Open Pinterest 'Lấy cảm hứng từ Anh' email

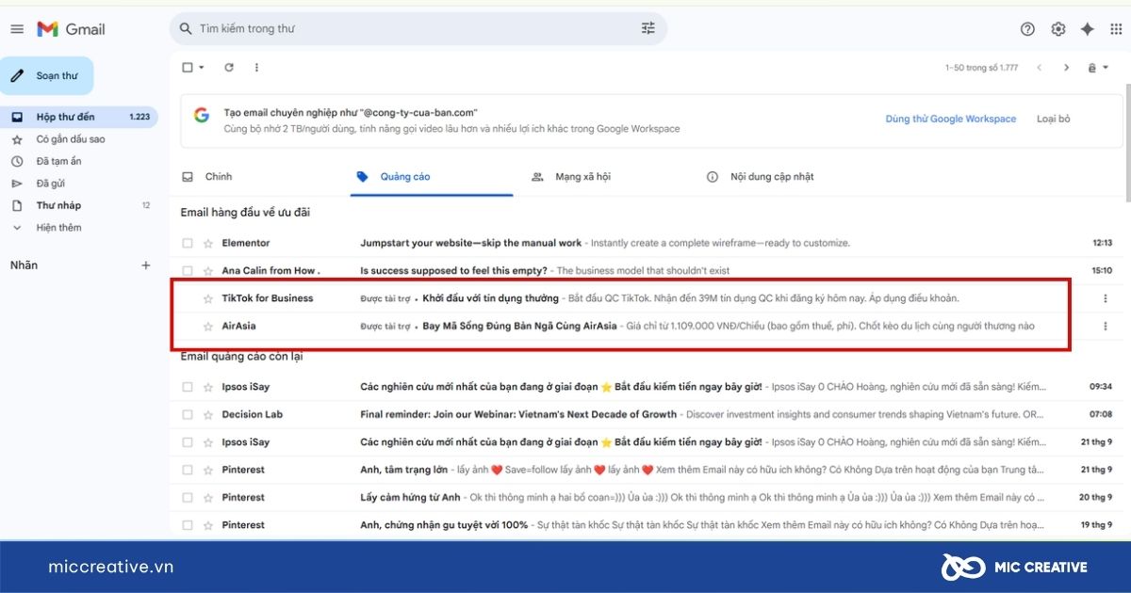pos(648,498)
